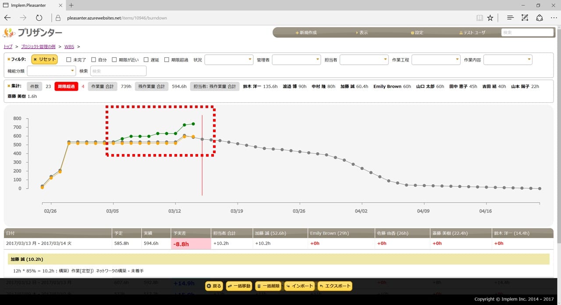Click the リセット filter button

coord(44,60)
